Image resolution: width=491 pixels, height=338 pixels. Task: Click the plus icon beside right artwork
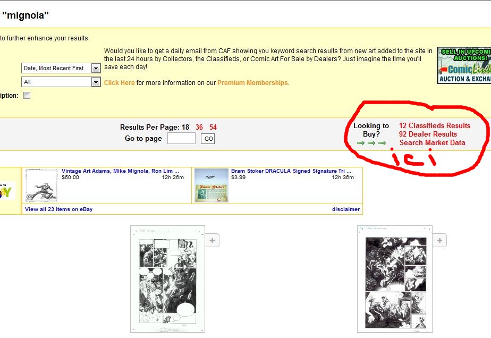point(439,241)
